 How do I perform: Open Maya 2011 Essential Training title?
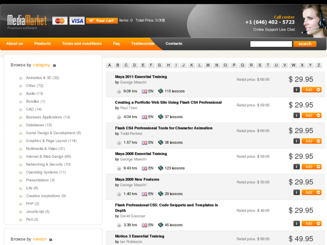pyautogui.click(x=141, y=77)
